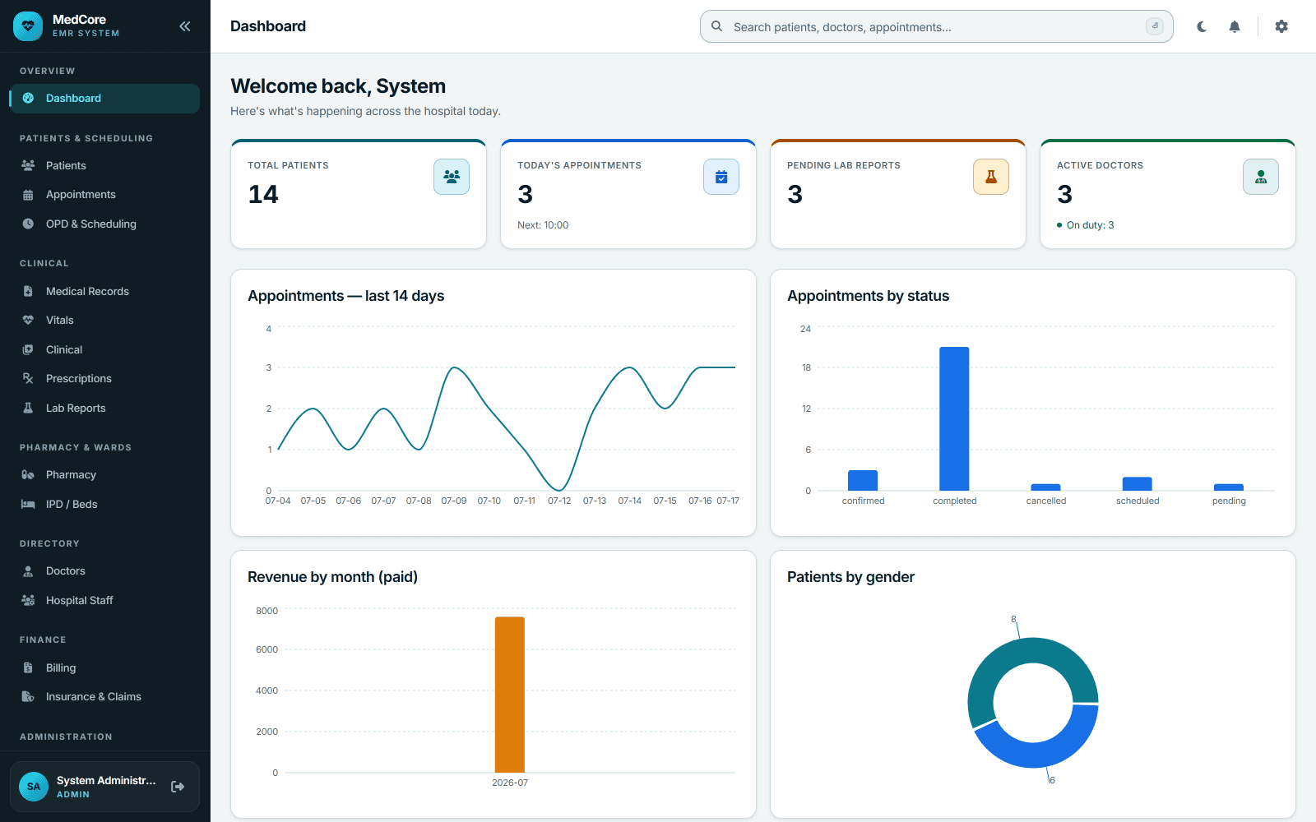Click the IPD / Beds bed icon

pyautogui.click(x=28, y=504)
